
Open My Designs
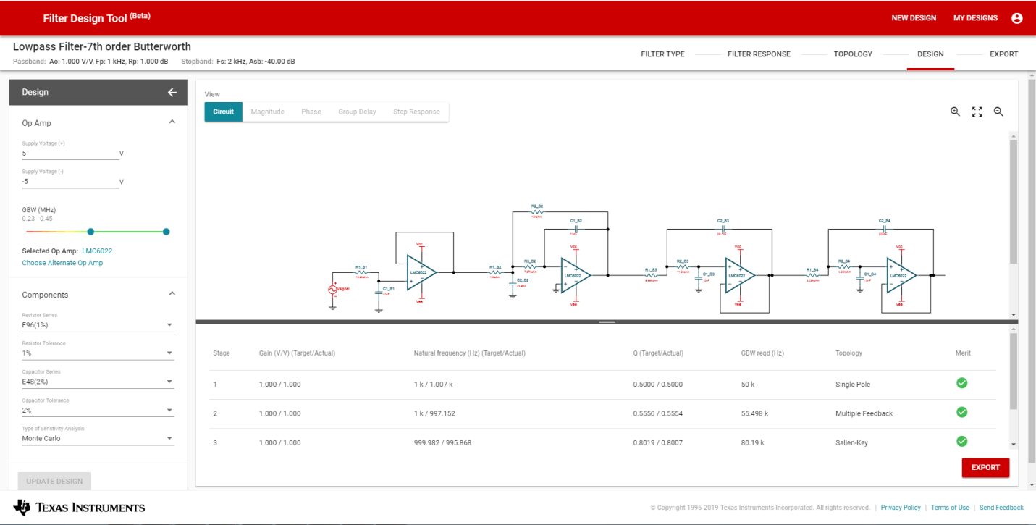point(975,18)
